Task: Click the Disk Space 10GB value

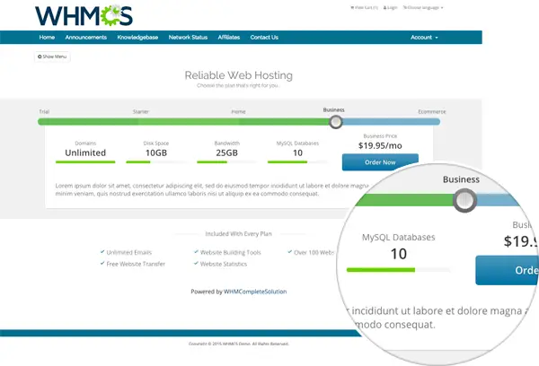Action: tap(156, 152)
